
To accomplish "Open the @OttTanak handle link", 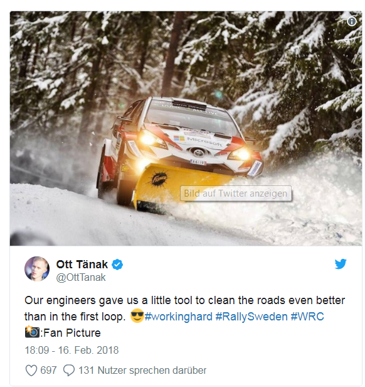I will click(x=81, y=278).
